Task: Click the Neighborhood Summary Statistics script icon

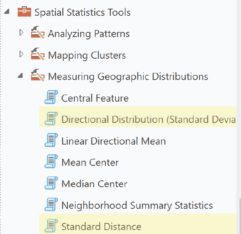Action: (51, 204)
